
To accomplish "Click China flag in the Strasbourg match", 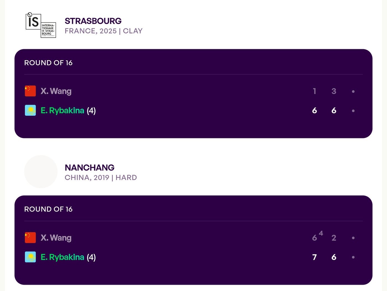I will point(30,91).
